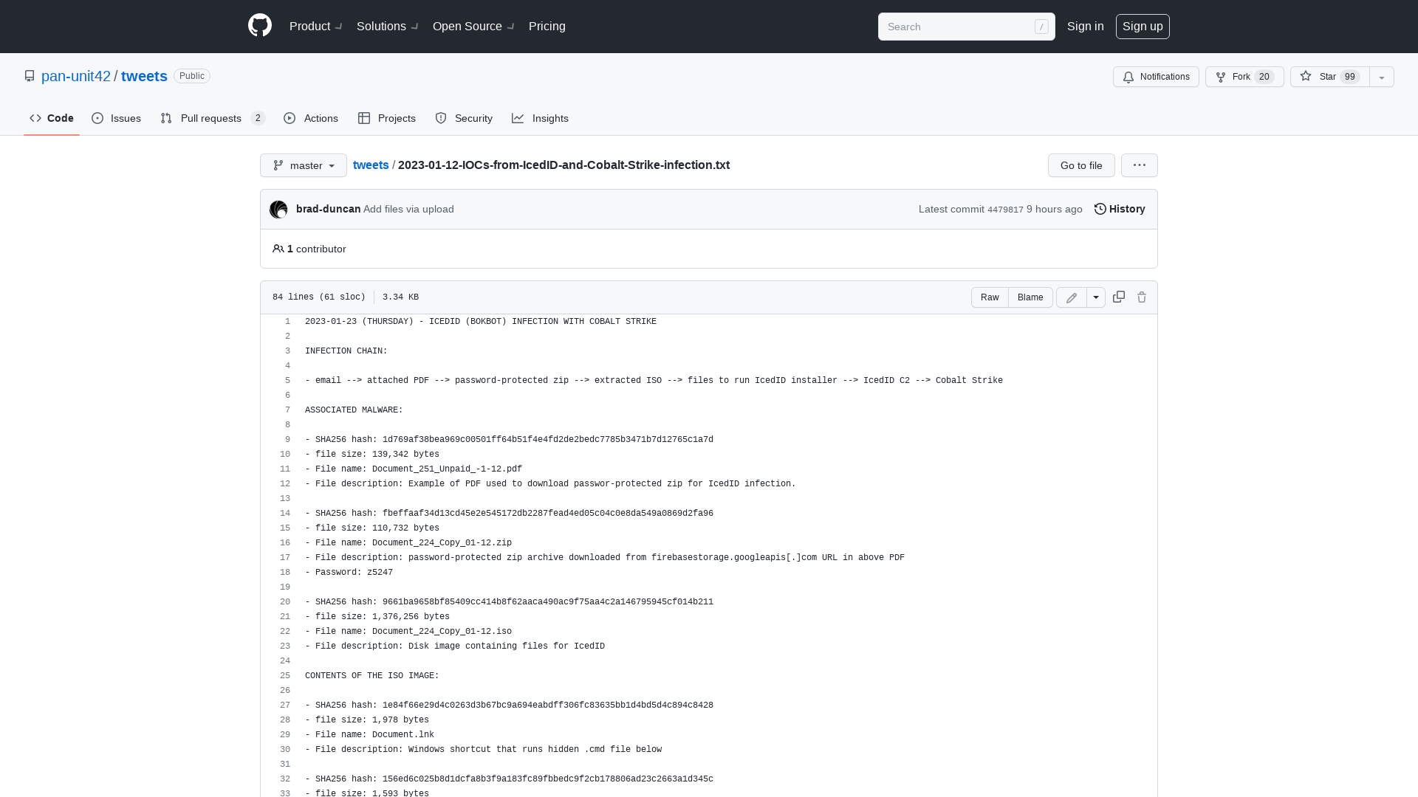The image size is (1418, 797).
Task: Click the delete file trash icon
Action: [x=1141, y=297]
